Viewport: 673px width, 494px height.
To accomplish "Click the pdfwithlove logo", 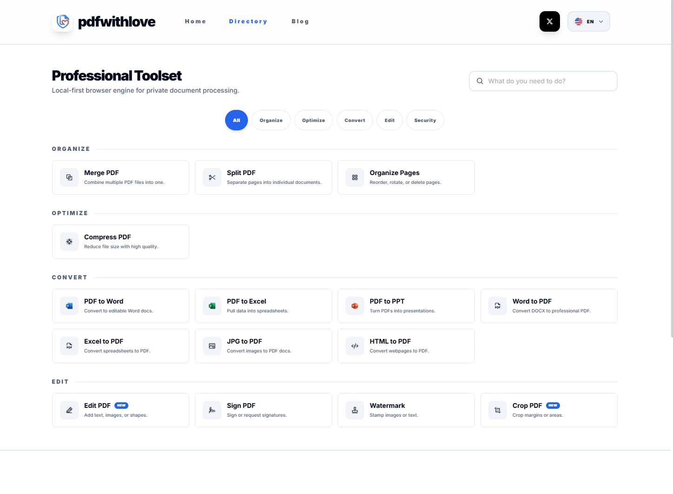I will click(x=104, y=22).
